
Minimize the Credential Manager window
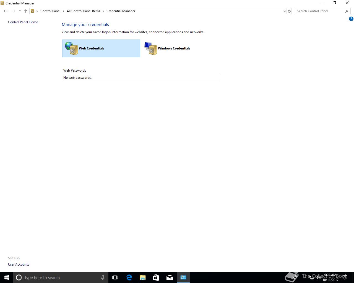tap(322, 3)
